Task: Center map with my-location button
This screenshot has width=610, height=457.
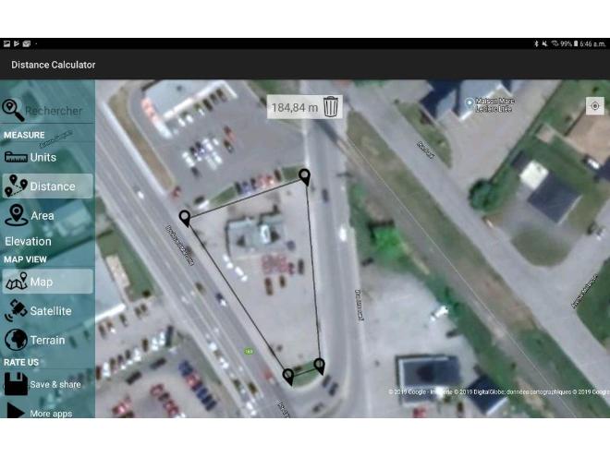Action: click(x=595, y=105)
